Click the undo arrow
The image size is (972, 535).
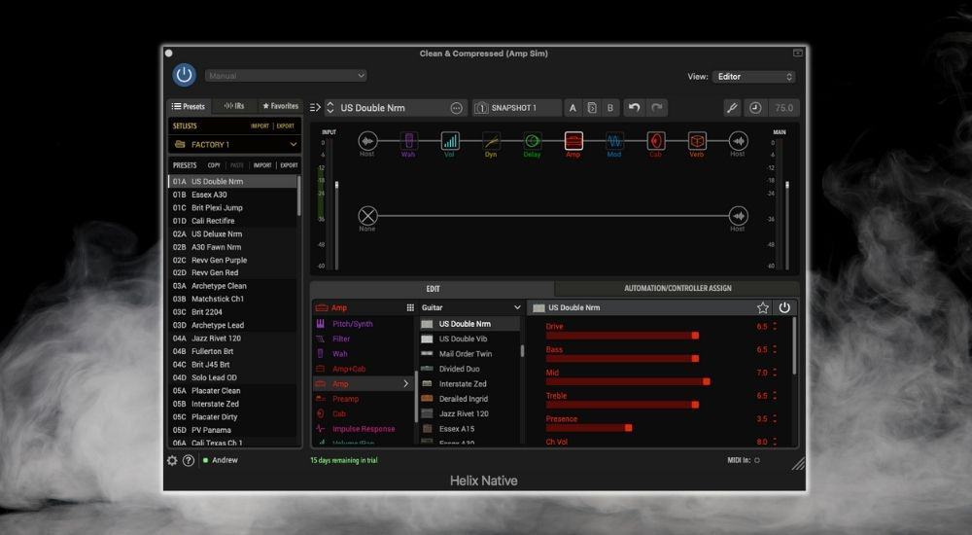pos(634,108)
